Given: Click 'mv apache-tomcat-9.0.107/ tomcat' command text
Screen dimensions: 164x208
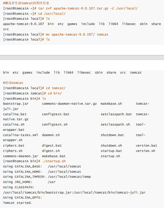Looking at the screenshot, I should click(x=77, y=34).
